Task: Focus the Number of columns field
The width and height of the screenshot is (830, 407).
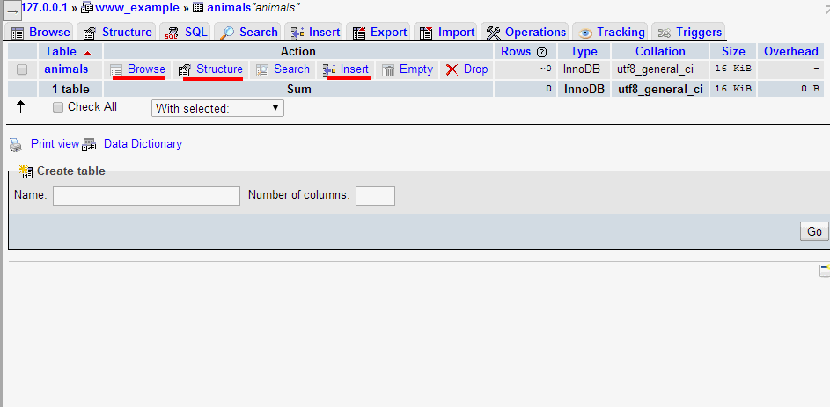Action: (x=375, y=195)
